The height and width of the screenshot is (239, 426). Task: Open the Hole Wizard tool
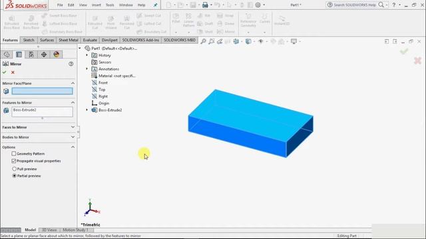pos(111,23)
